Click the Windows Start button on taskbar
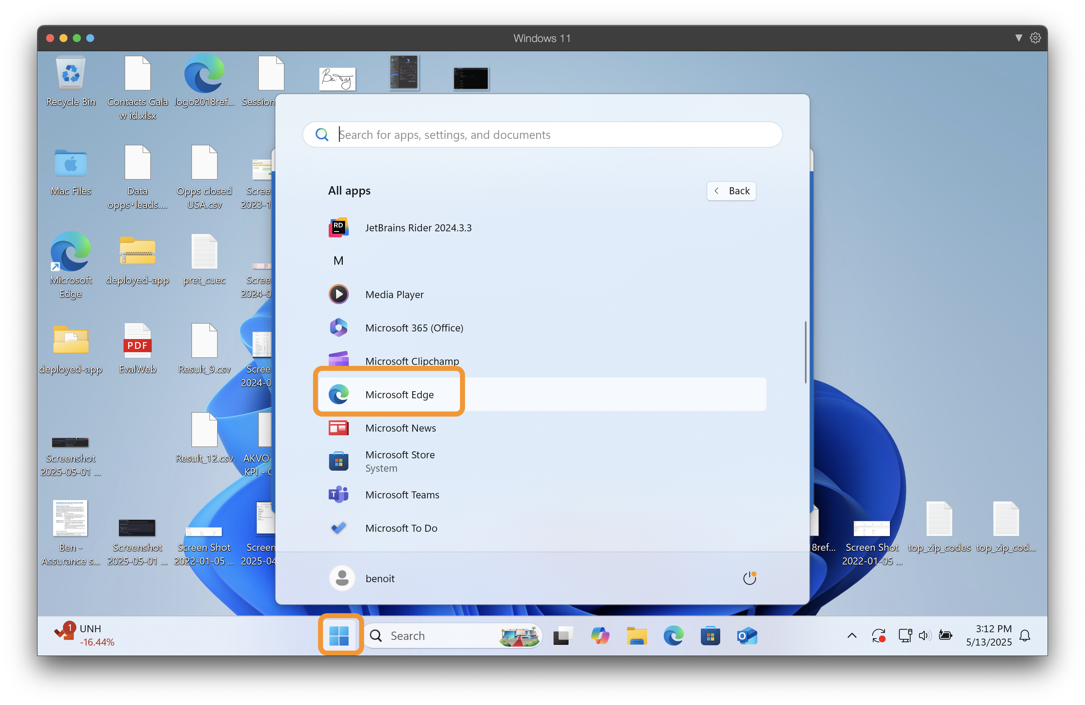 click(x=339, y=635)
